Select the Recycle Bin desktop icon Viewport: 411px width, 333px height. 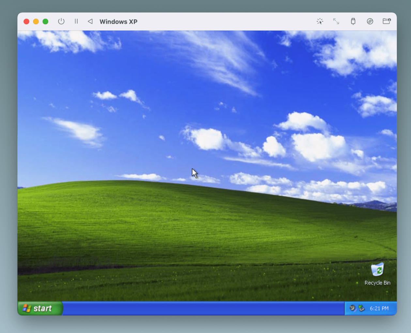coord(377,270)
